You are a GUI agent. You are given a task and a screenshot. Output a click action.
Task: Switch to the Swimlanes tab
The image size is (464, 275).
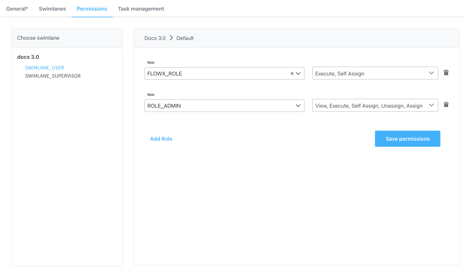tap(52, 9)
